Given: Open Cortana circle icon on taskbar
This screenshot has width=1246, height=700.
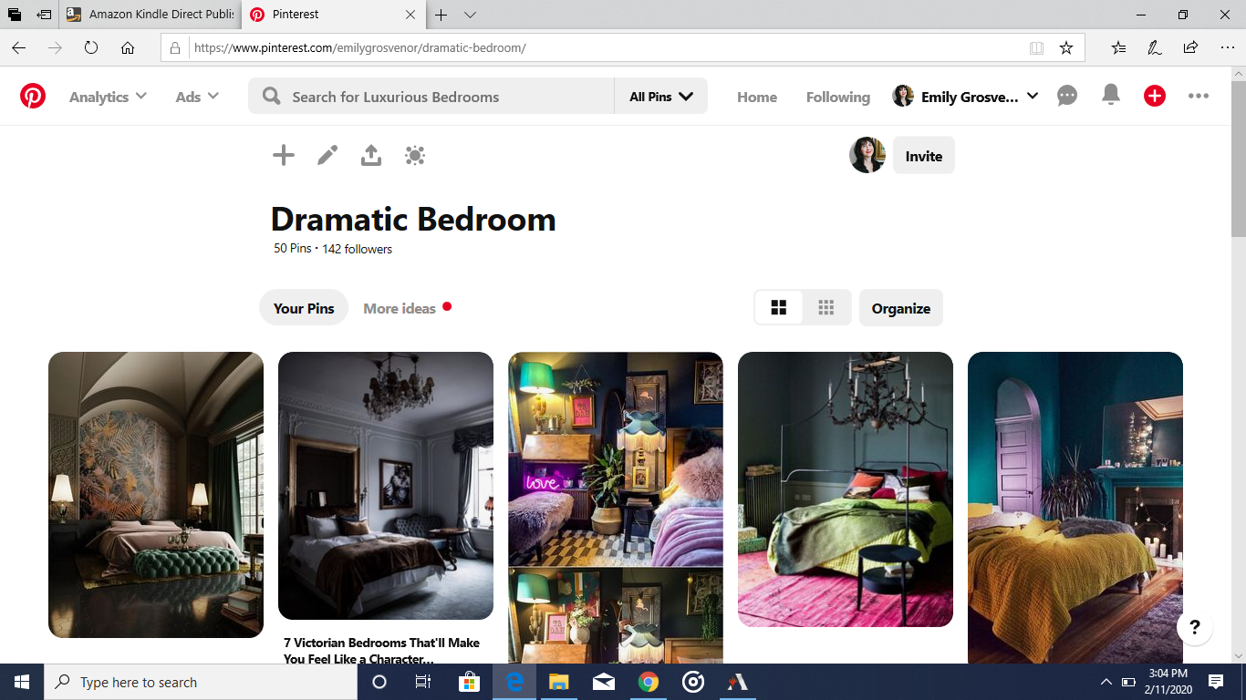Looking at the screenshot, I should [x=380, y=682].
